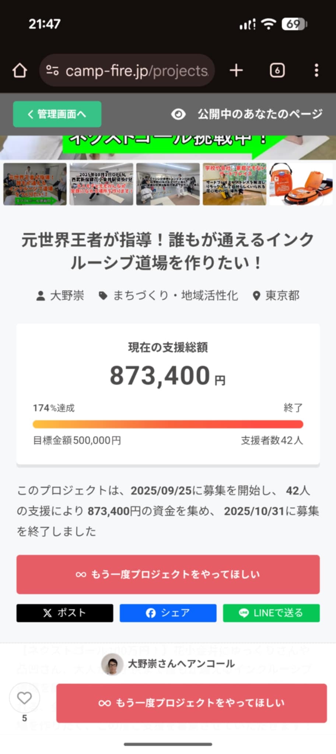Click the funding progress bar
This screenshot has width=336, height=754.
point(168,424)
